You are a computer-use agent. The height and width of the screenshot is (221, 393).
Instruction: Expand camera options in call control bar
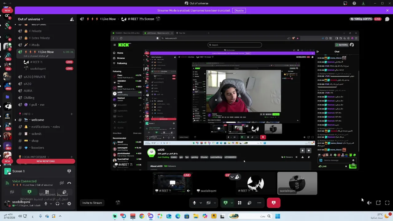point(215,203)
